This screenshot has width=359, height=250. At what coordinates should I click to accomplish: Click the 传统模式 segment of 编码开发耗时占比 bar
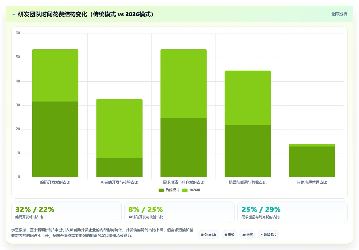(x=55, y=139)
